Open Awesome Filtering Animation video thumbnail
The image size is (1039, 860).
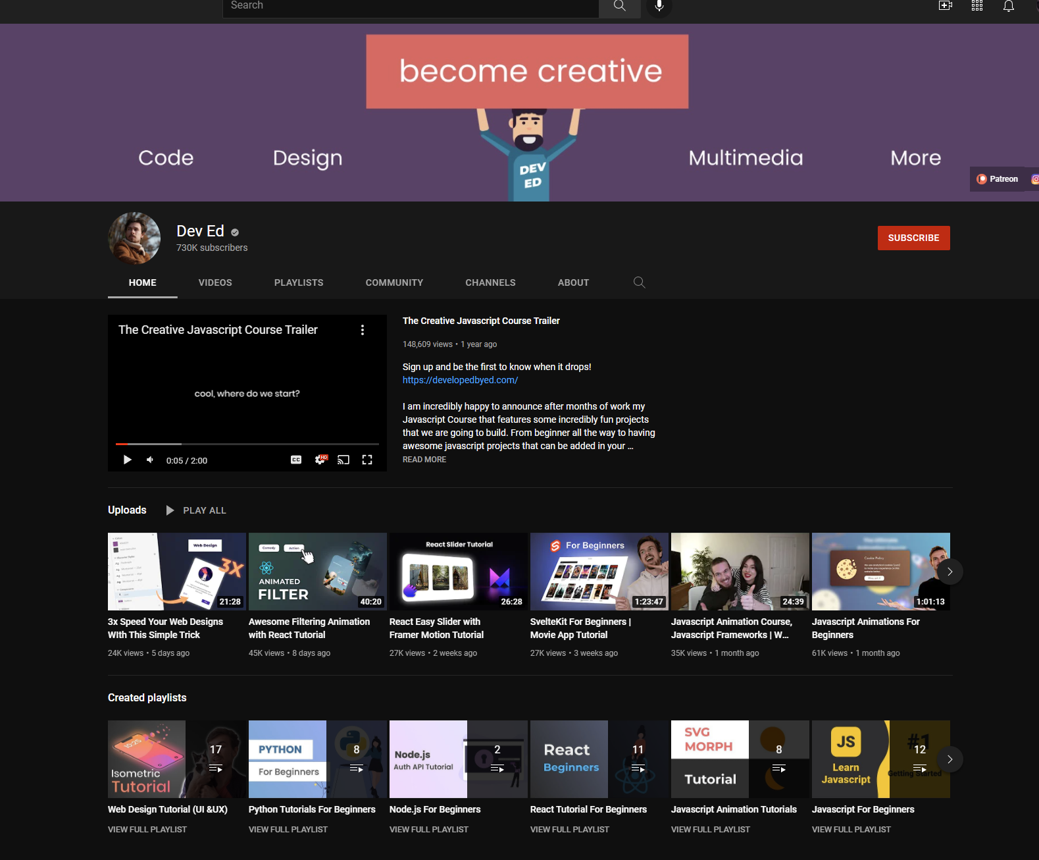[318, 572]
